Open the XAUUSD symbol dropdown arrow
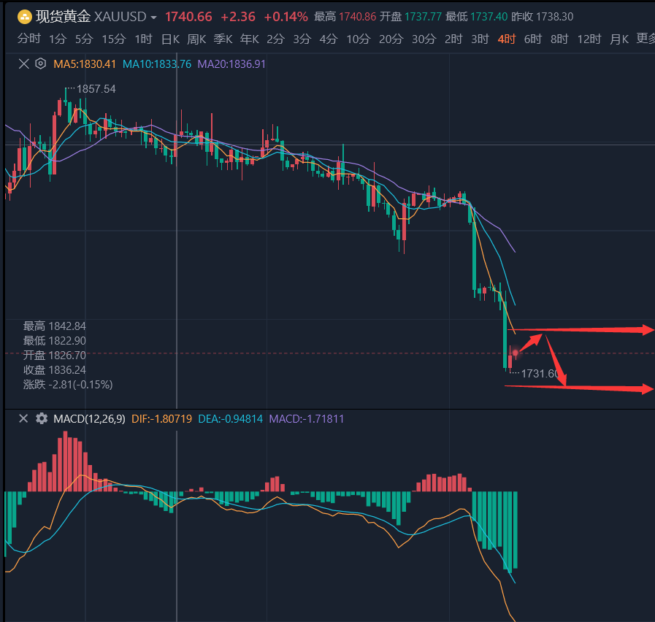Image resolution: width=655 pixels, height=622 pixels. pos(153,18)
